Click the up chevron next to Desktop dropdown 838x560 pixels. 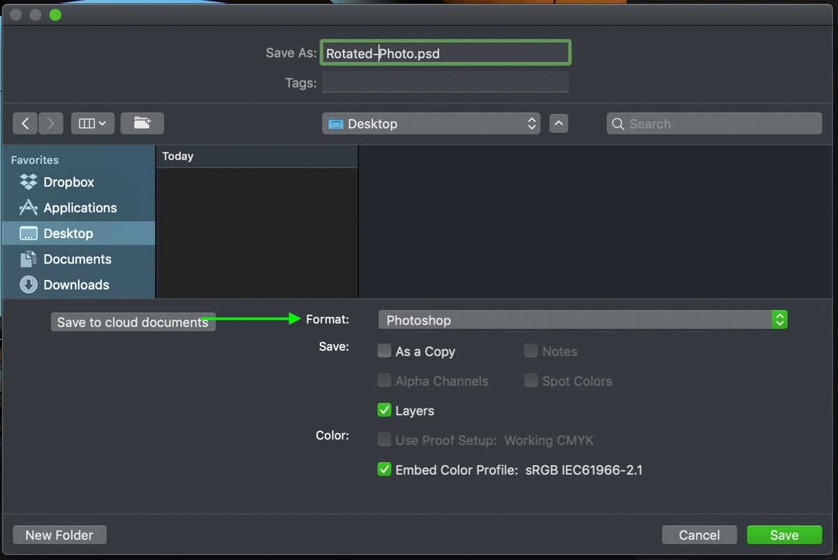[x=559, y=123]
